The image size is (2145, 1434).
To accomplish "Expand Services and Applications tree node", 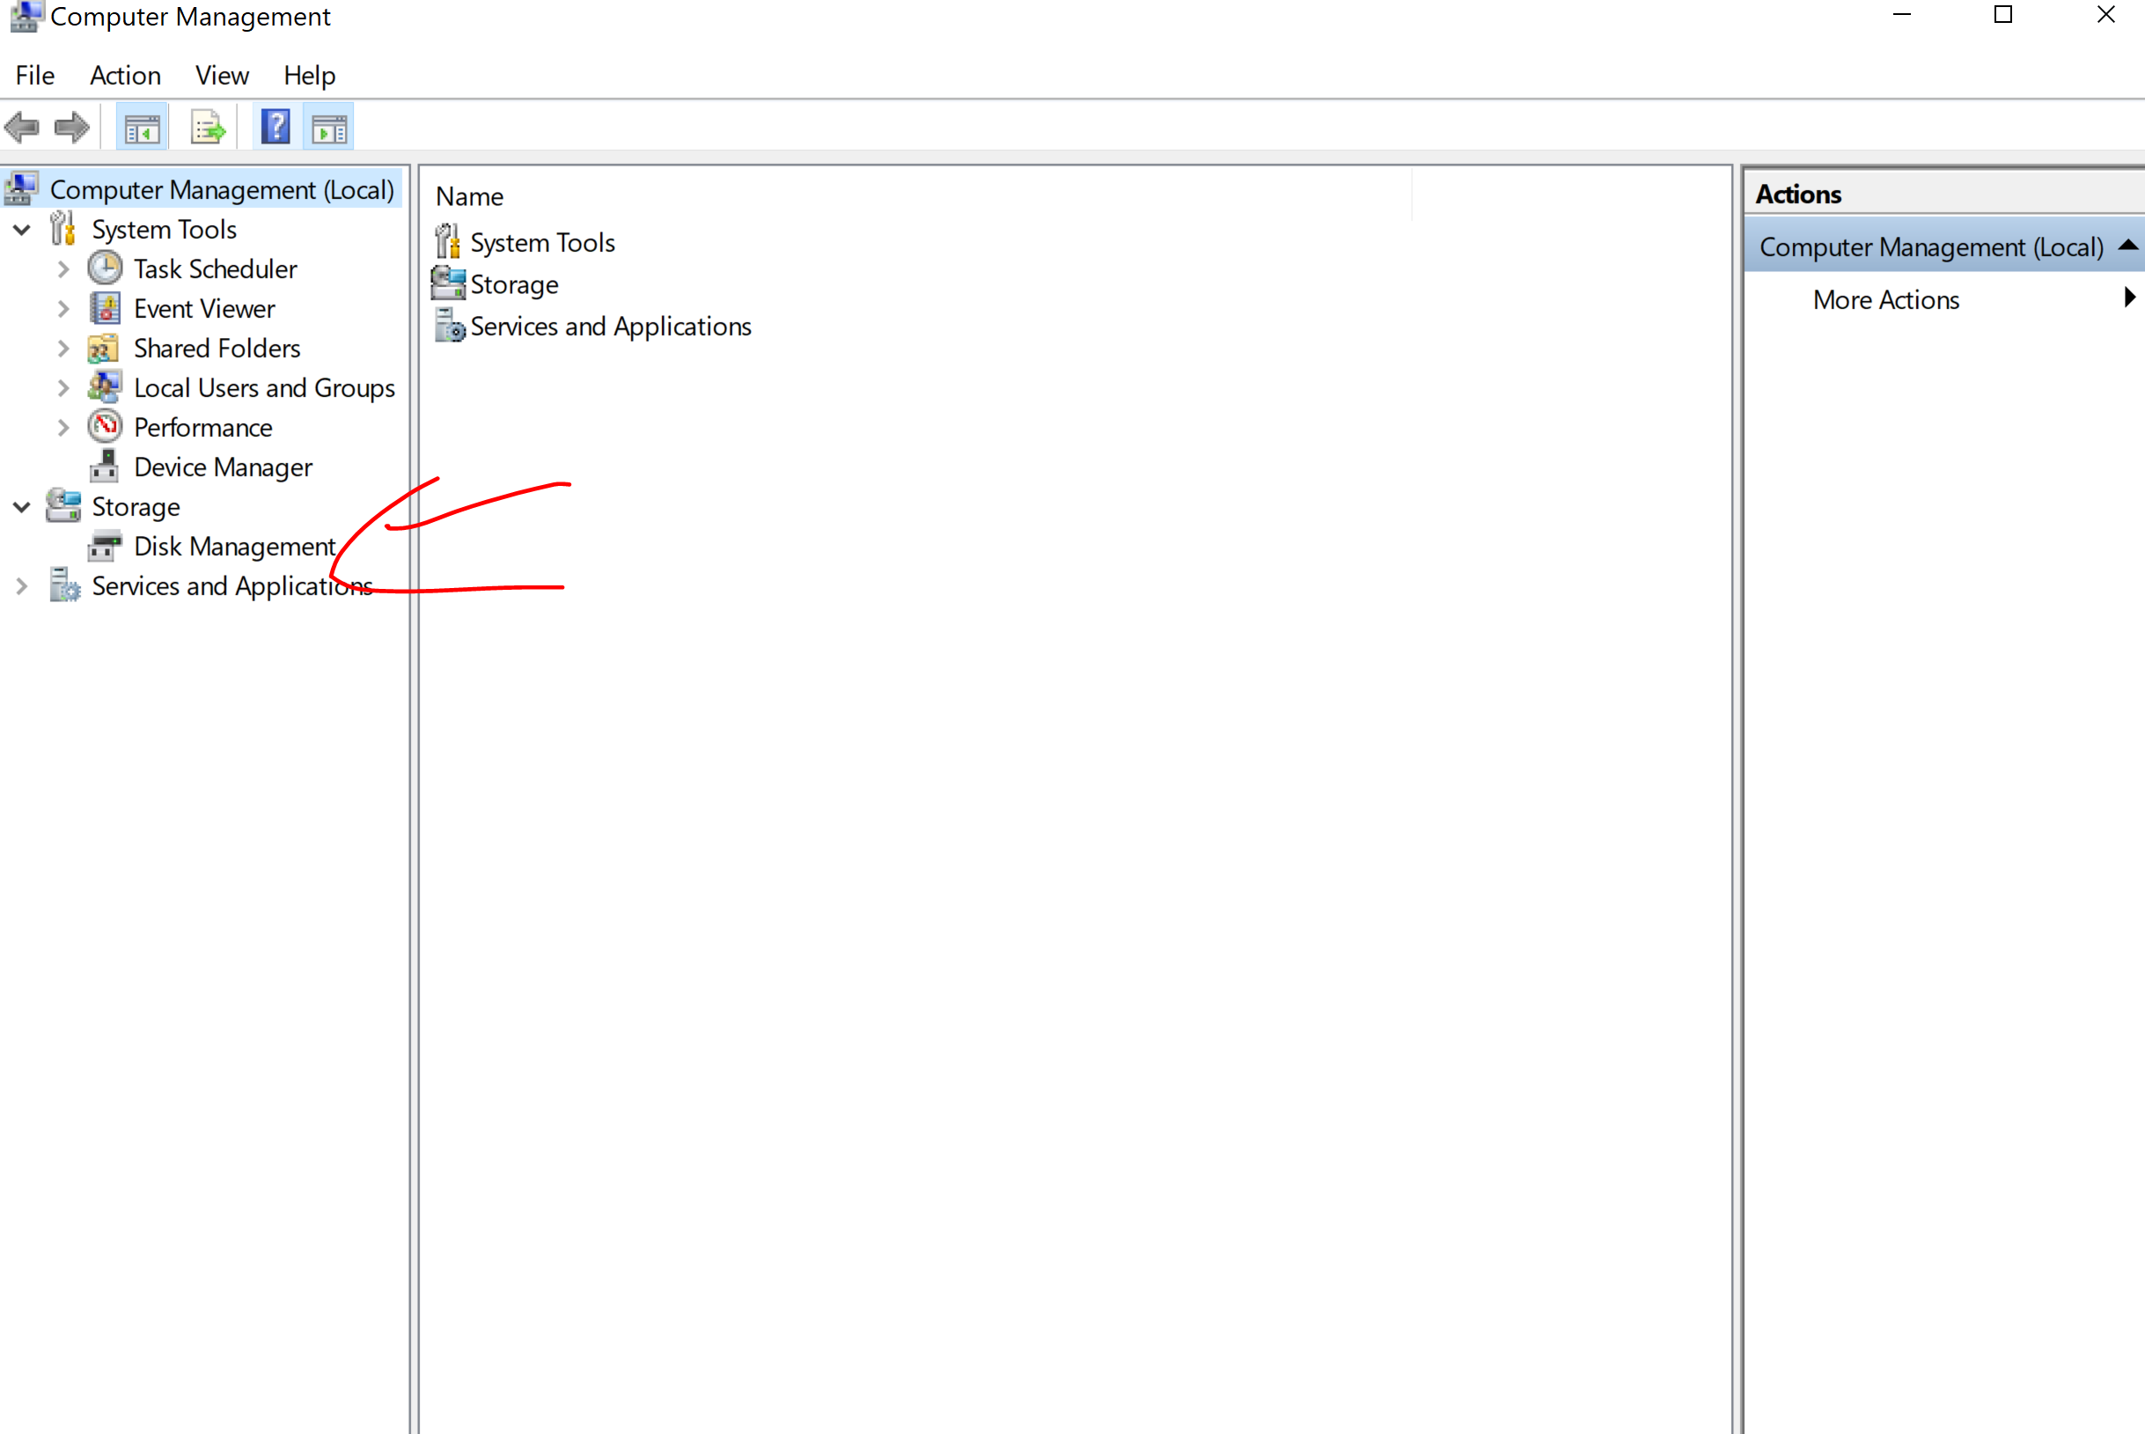I will 22,586.
